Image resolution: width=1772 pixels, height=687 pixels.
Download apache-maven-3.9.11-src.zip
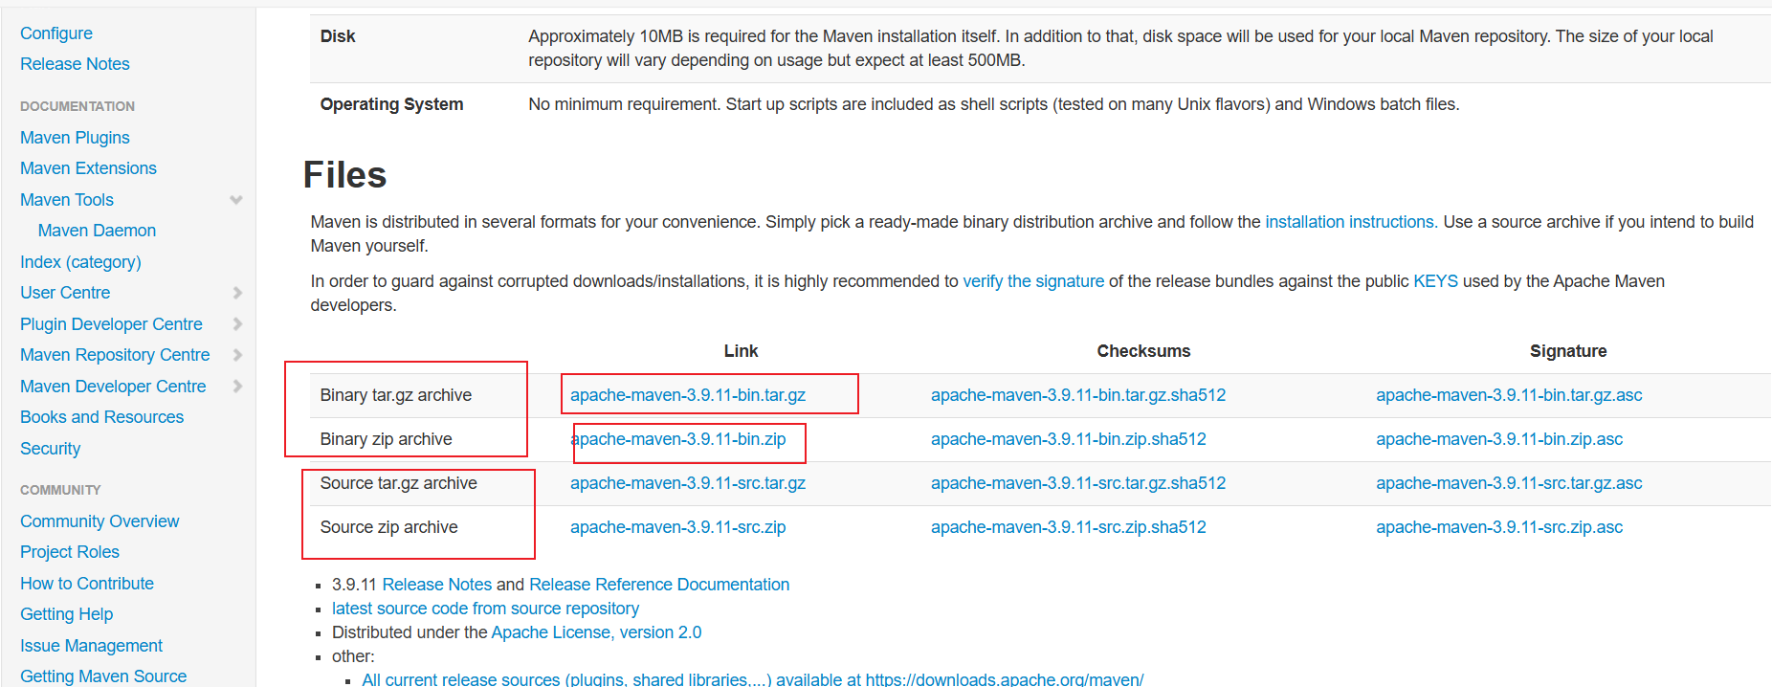coord(678,527)
